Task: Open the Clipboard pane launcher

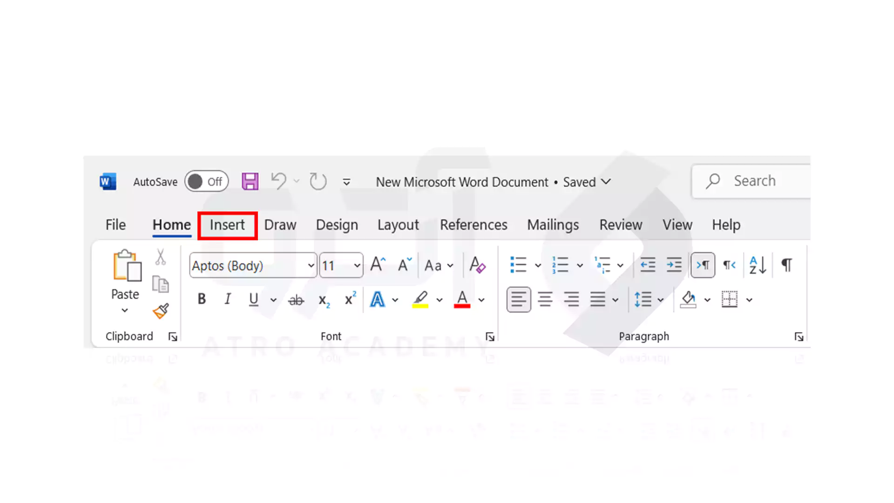Action: point(173,337)
